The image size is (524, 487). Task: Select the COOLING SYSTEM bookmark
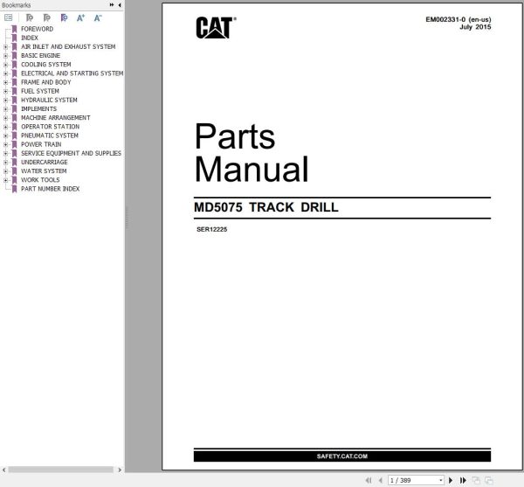click(x=45, y=64)
